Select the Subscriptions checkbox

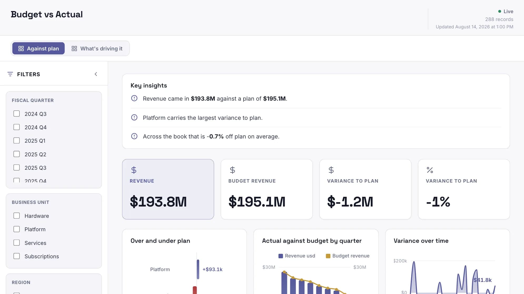17,256
